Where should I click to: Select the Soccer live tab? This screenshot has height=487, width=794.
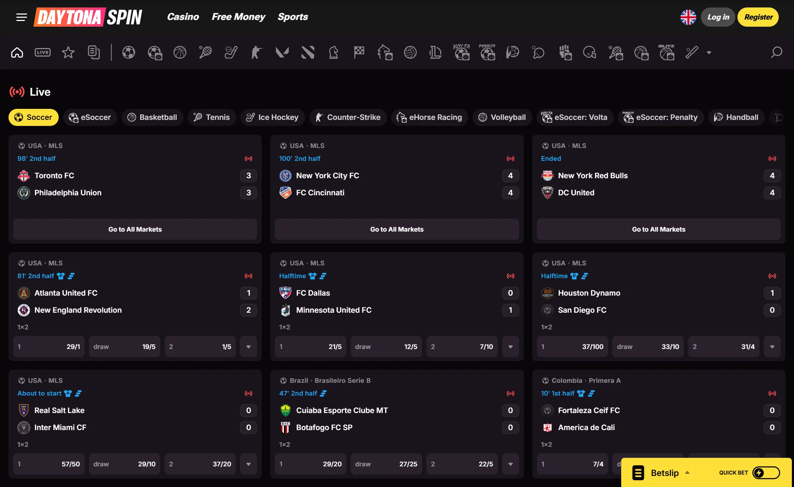point(33,117)
